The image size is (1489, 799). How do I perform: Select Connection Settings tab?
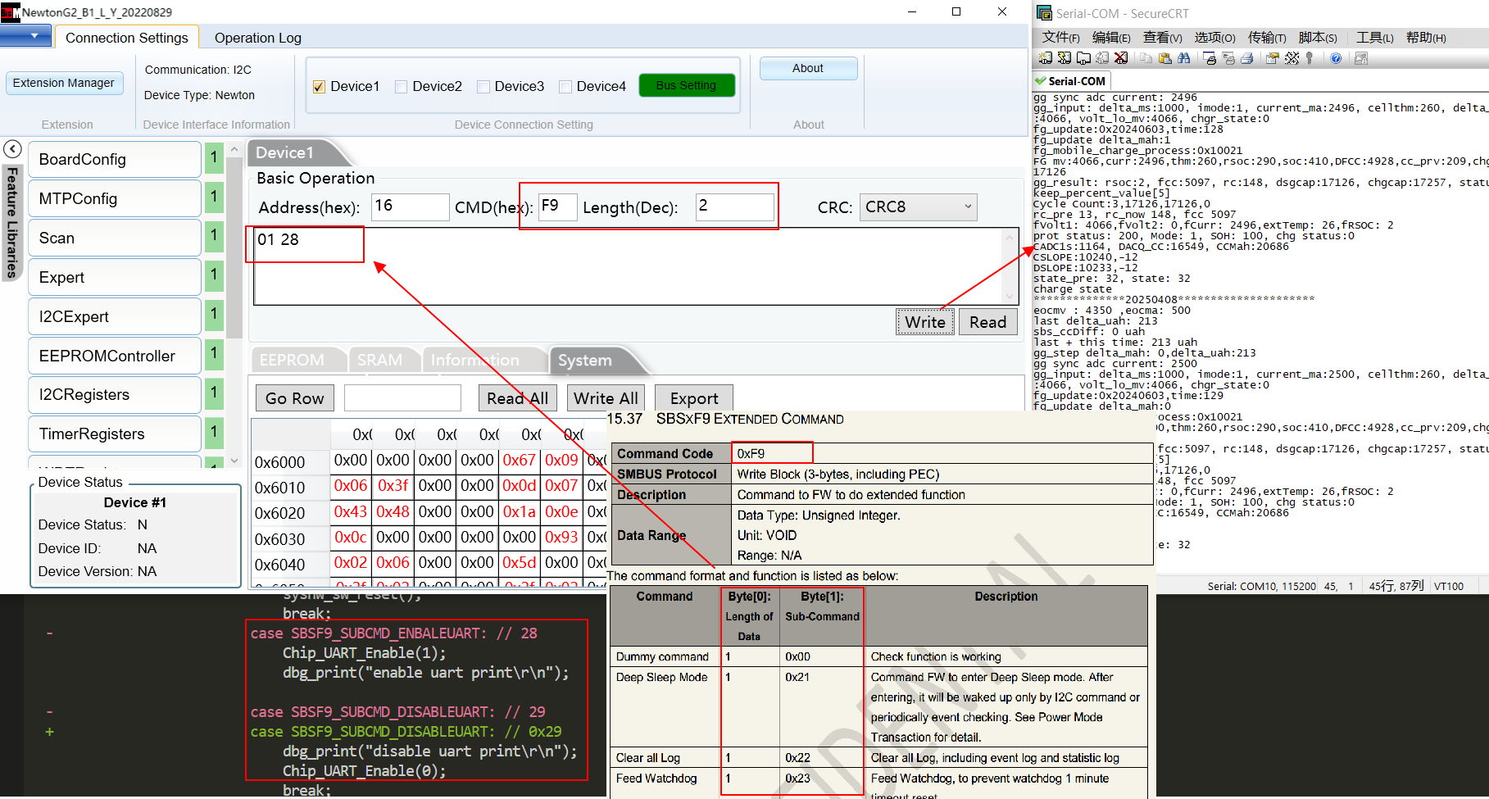click(126, 38)
